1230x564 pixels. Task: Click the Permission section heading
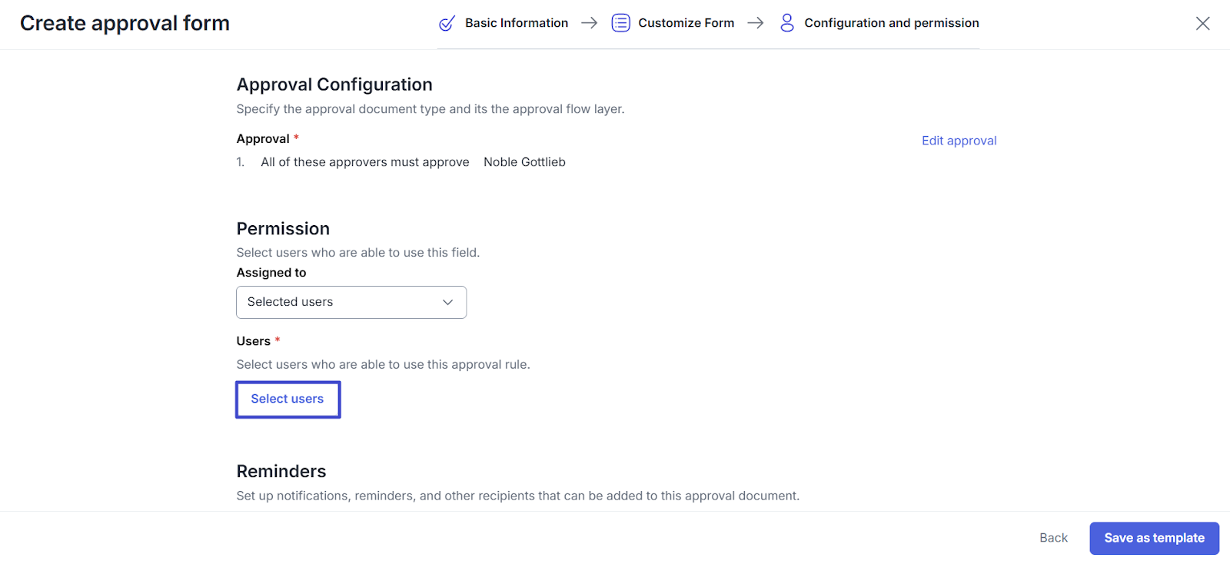coord(283,229)
